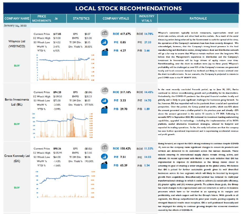The height and width of the screenshot is (214, 246).
Task: Click Barita current price $94.20
Action: tap(57, 92)
